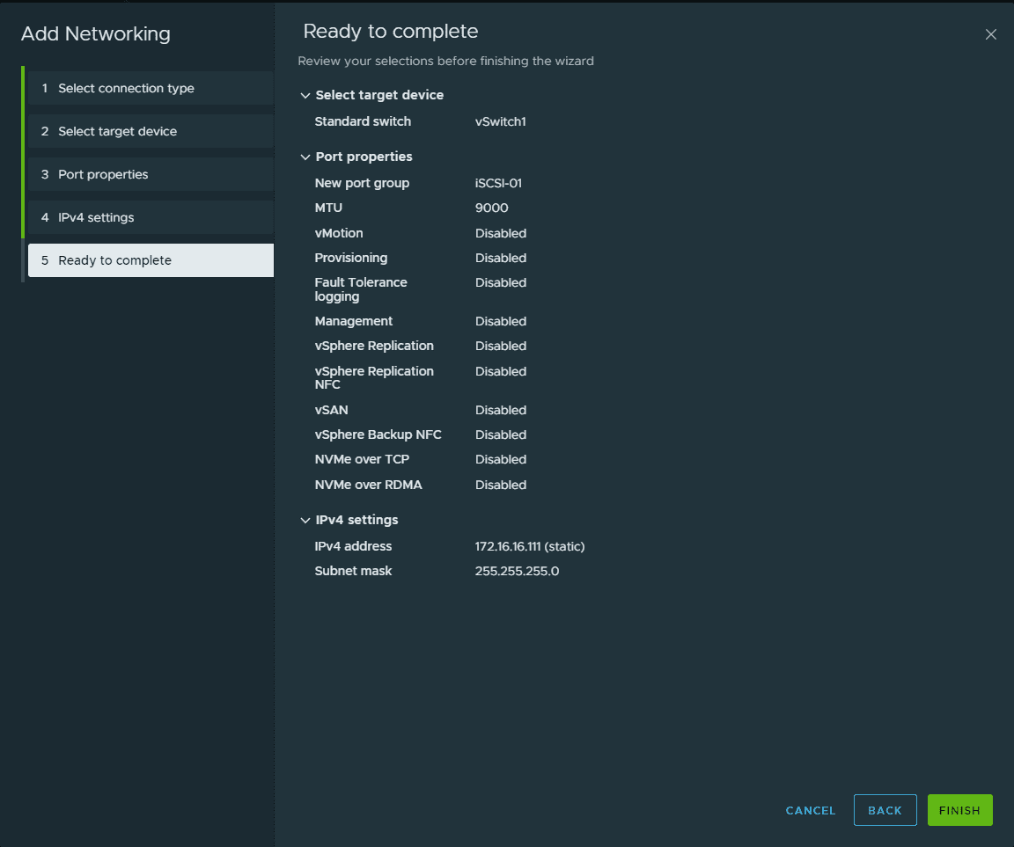Click the Finish button
Viewport: 1014px width, 847px height.
[959, 810]
